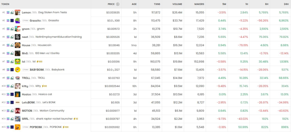
Task: Sort by the PRICE column header
Action: tap(111, 4)
